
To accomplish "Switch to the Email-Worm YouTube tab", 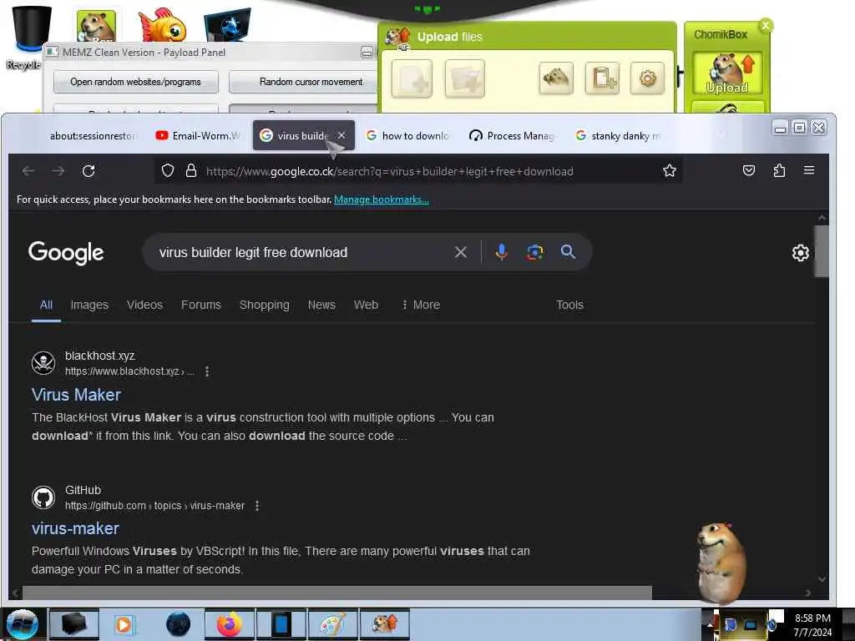I will [x=197, y=136].
